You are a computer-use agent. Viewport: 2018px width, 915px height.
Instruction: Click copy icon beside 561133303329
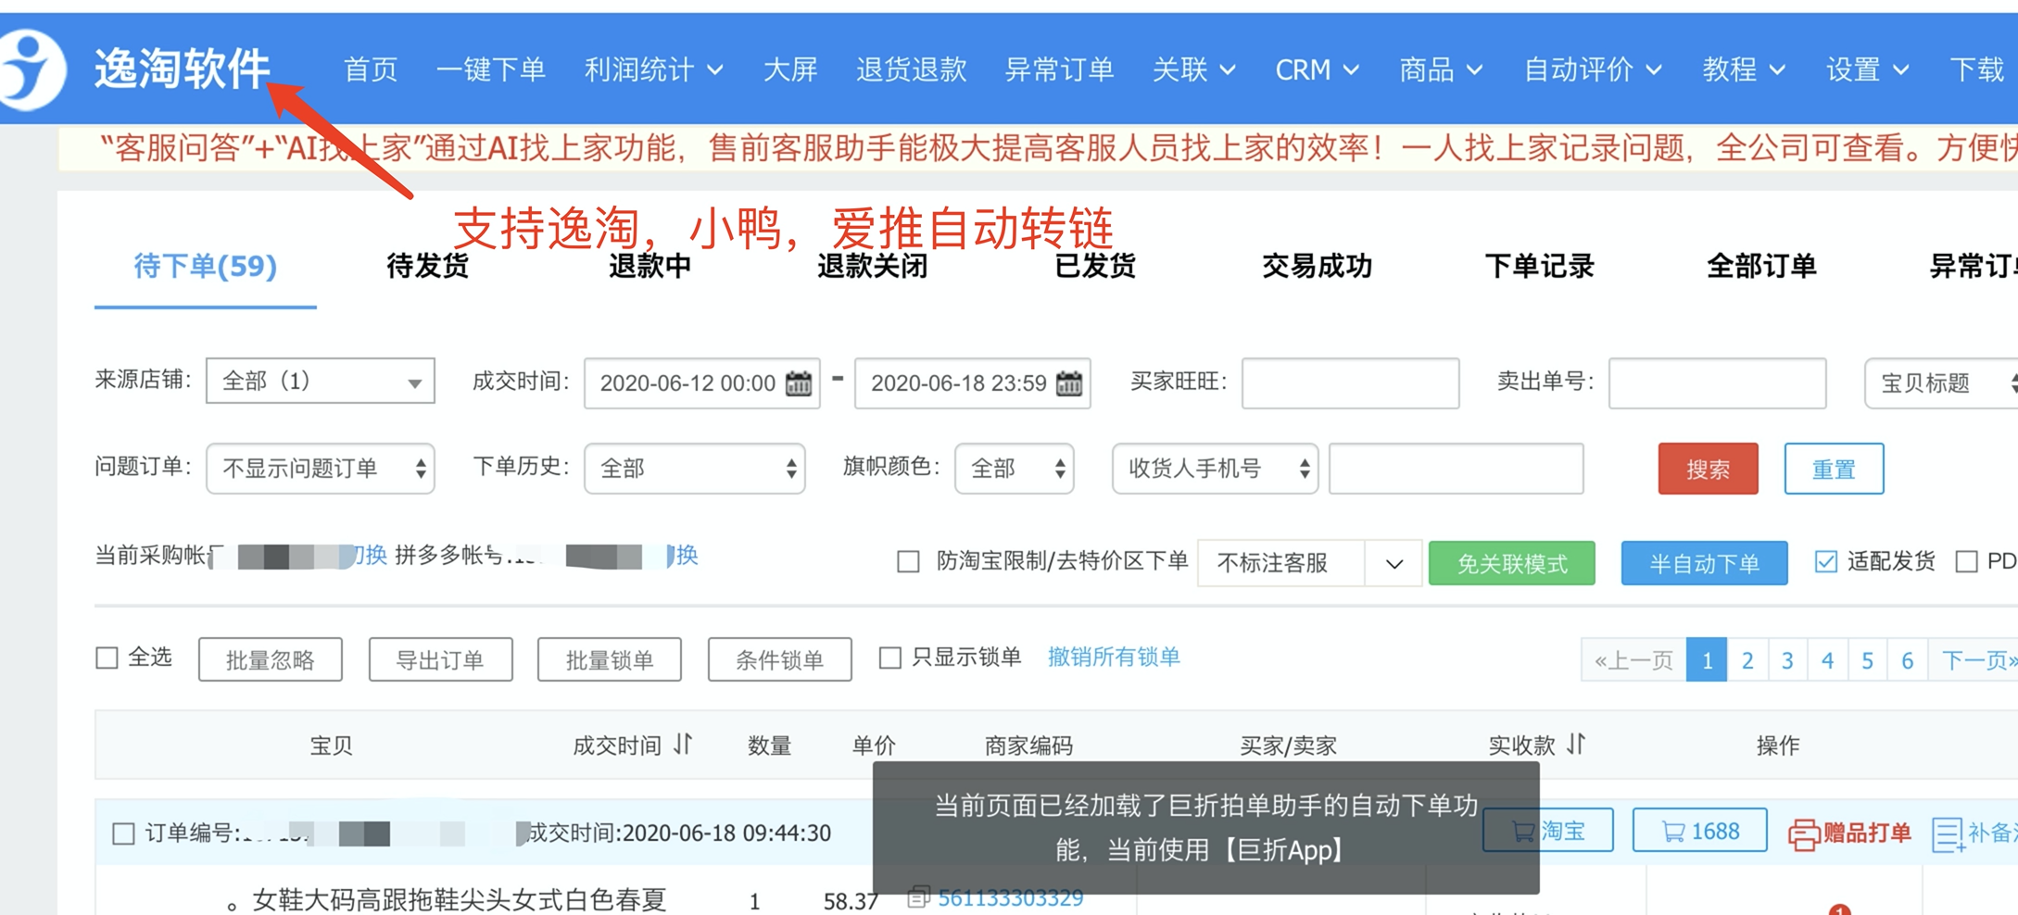click(918, 896)
